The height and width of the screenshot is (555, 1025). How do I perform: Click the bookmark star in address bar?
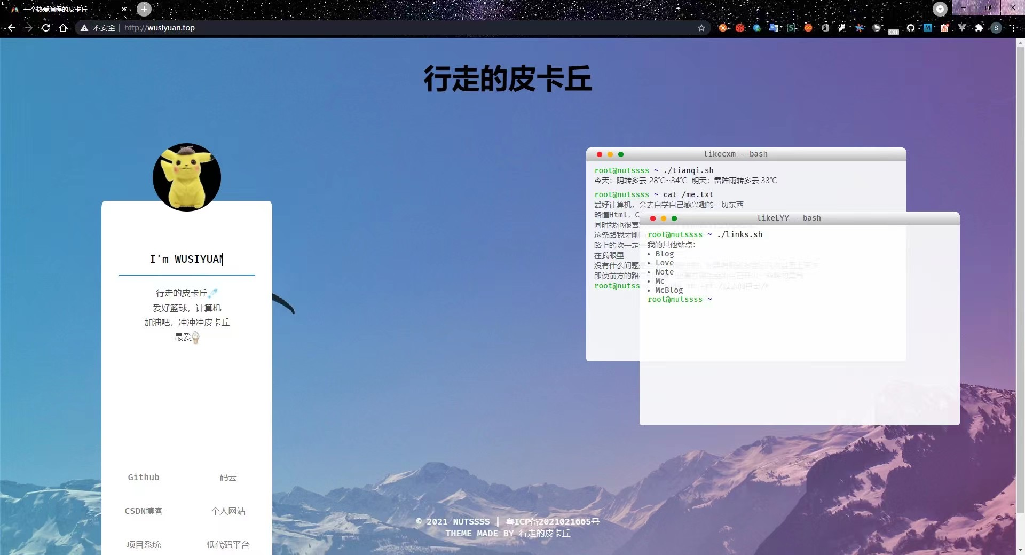coord(701,28)
